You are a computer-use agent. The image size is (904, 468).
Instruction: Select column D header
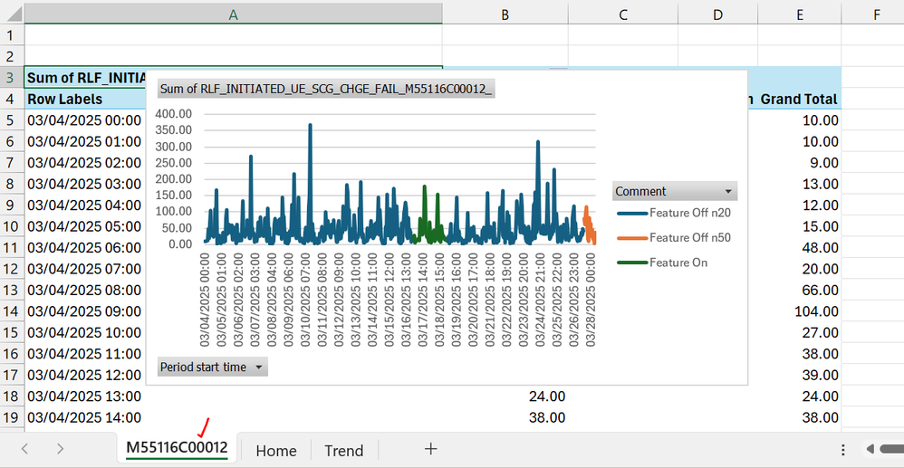click(717, 14)
